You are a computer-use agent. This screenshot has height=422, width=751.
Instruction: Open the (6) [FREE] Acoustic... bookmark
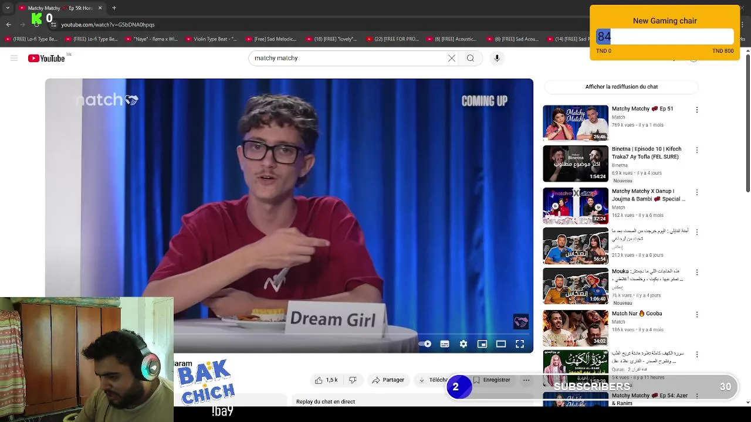[452, 39]
